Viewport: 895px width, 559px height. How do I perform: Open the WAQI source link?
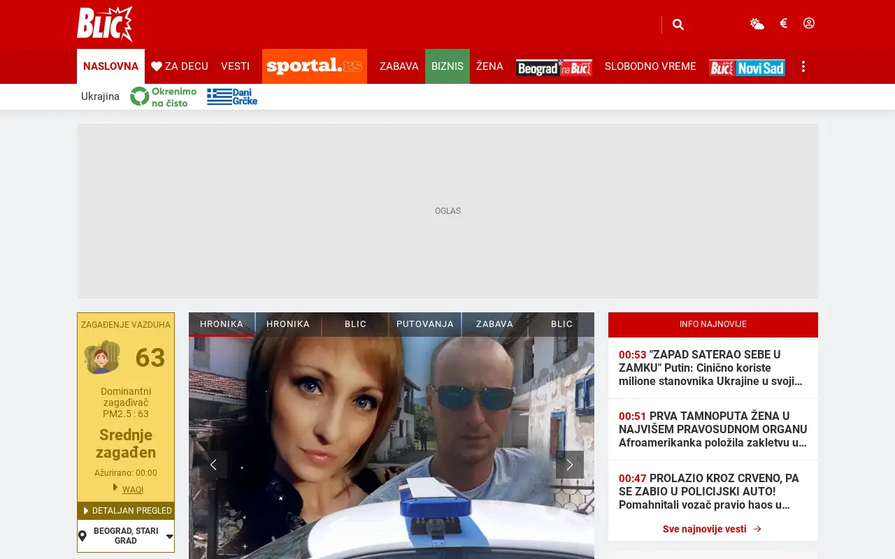133,490
